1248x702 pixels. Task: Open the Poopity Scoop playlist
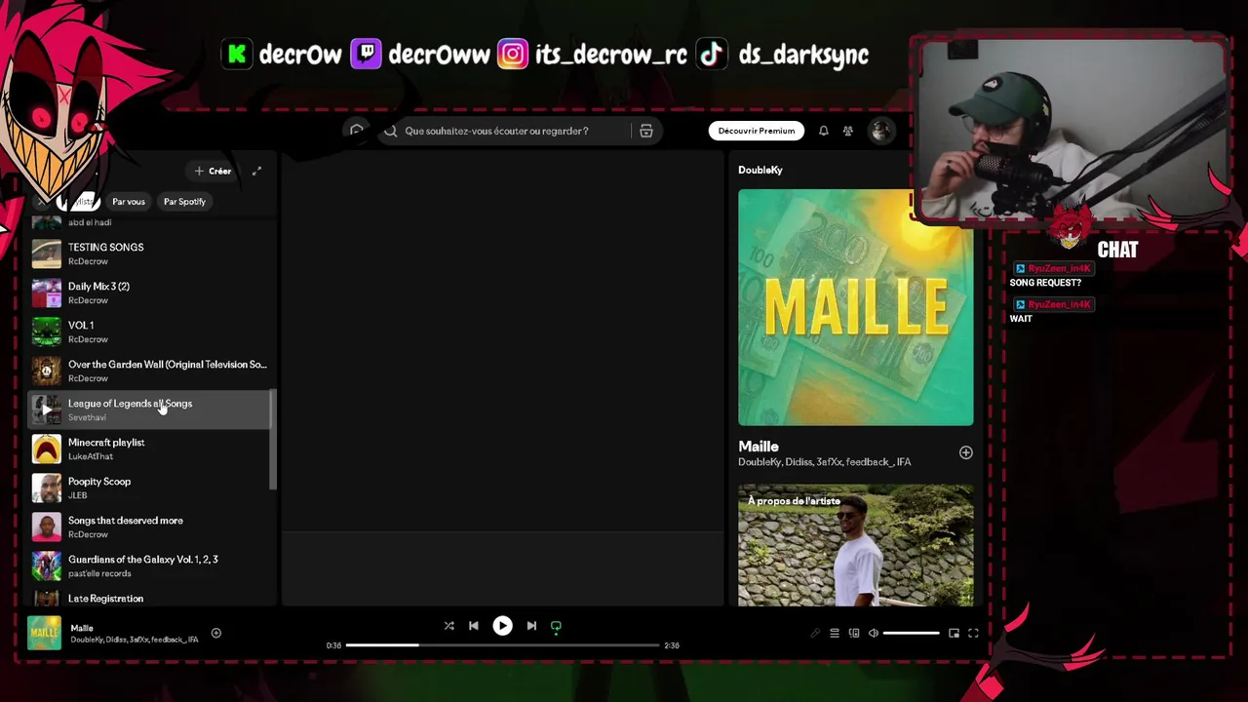coord(149,487)
